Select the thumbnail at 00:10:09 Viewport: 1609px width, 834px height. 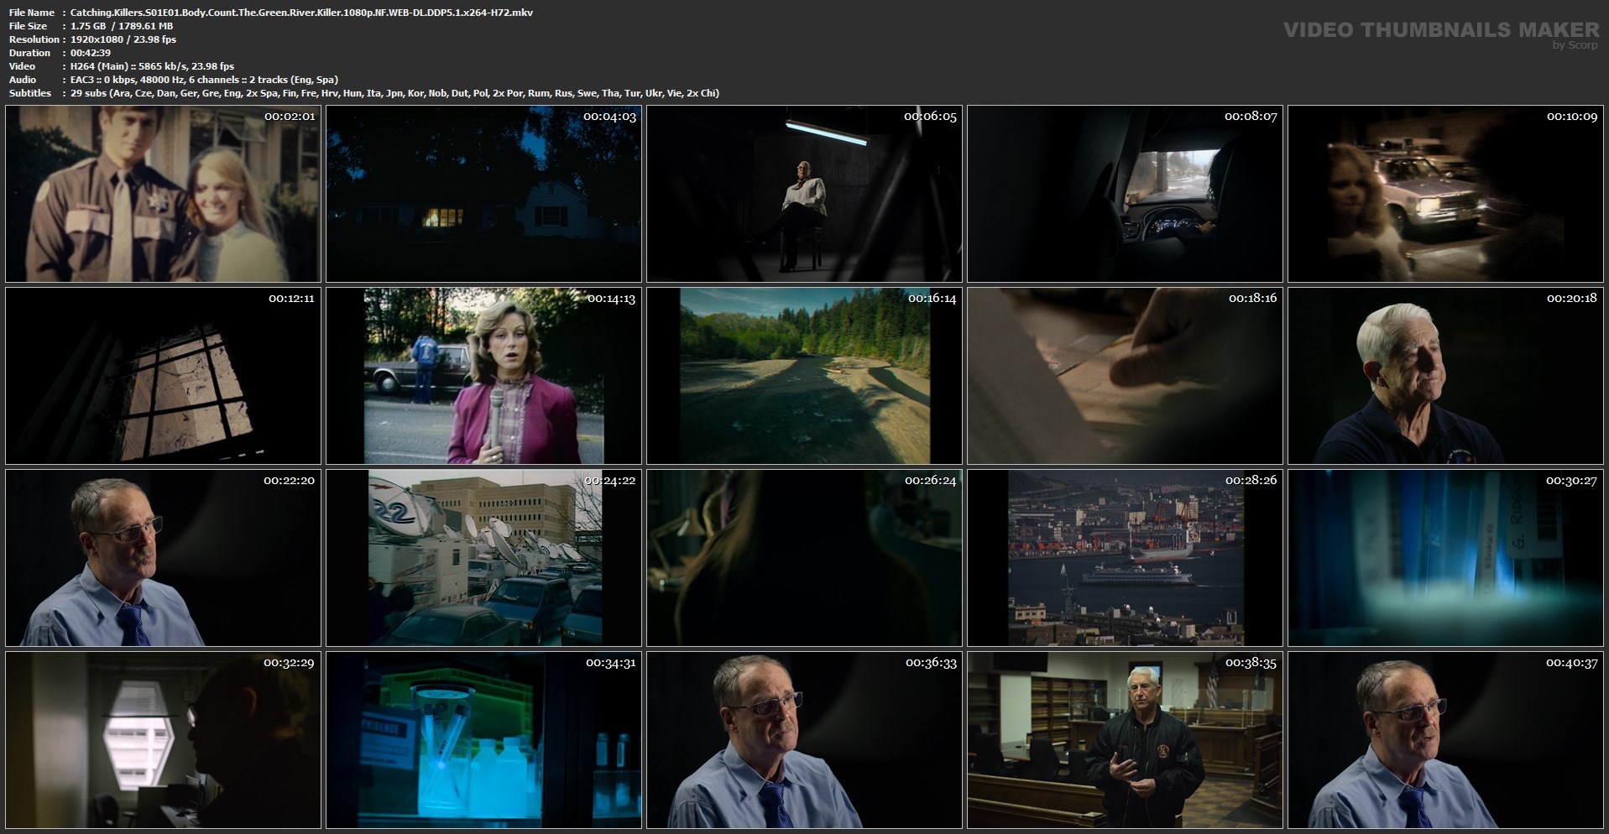(1445, 194)
